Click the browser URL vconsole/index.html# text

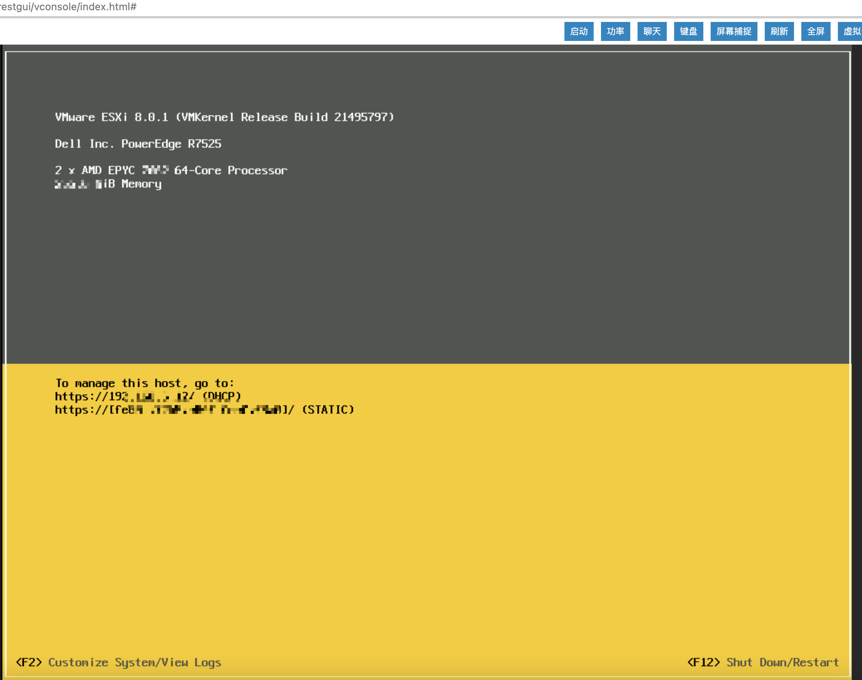(x=68, y=7)
